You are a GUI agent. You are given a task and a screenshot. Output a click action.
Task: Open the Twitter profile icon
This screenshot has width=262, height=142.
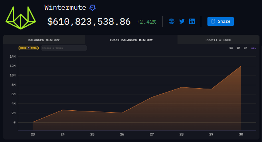(182, 21)
